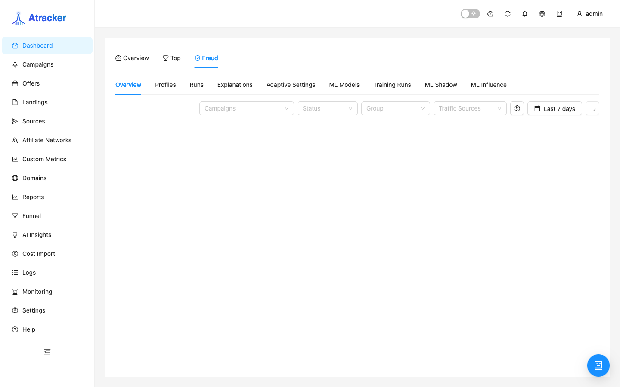Open the Adaptive Settings sub-tab
The image size is (620, 387).
291,85
